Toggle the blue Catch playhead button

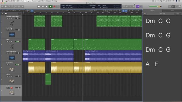(32, 11)
